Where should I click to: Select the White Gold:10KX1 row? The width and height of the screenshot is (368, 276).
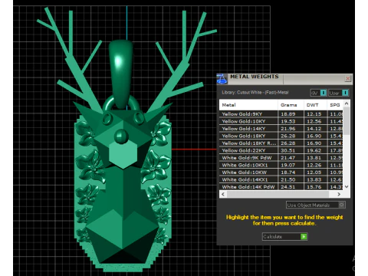tap(281, 165)
